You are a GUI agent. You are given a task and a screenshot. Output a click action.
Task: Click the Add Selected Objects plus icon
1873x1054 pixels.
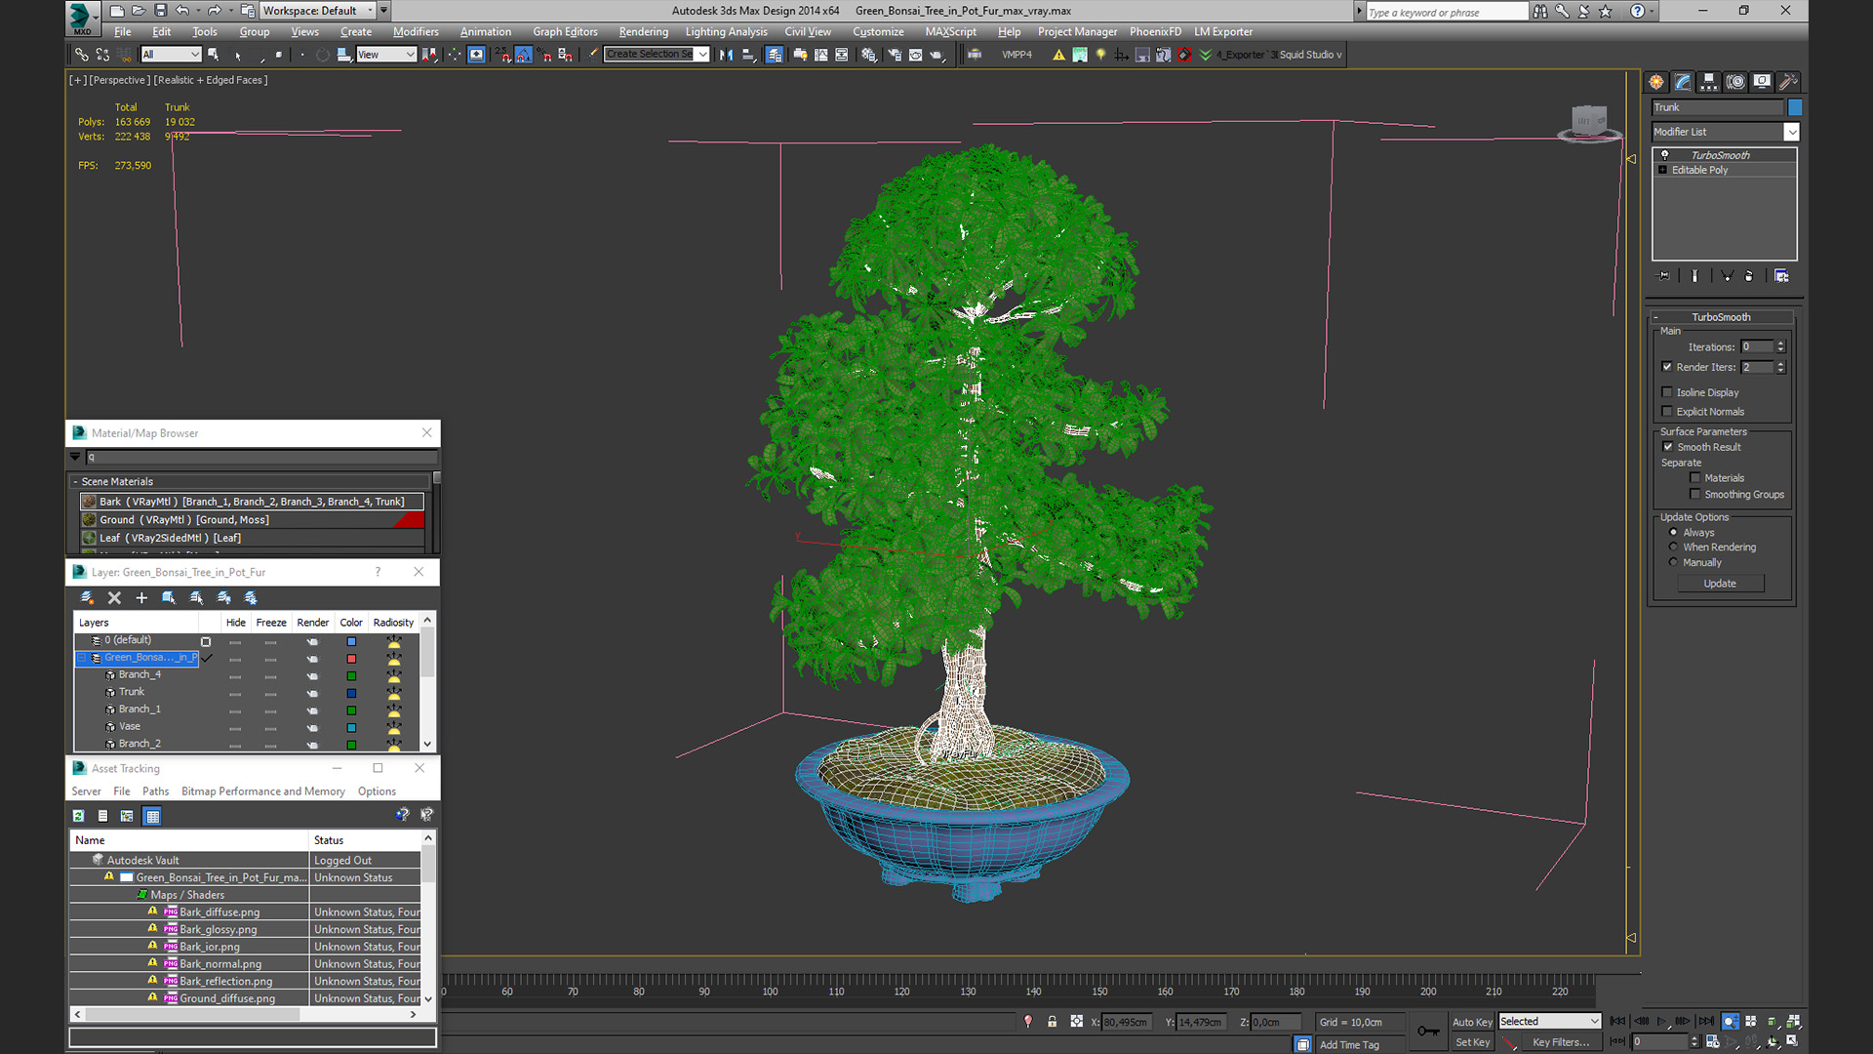(141, 597)
